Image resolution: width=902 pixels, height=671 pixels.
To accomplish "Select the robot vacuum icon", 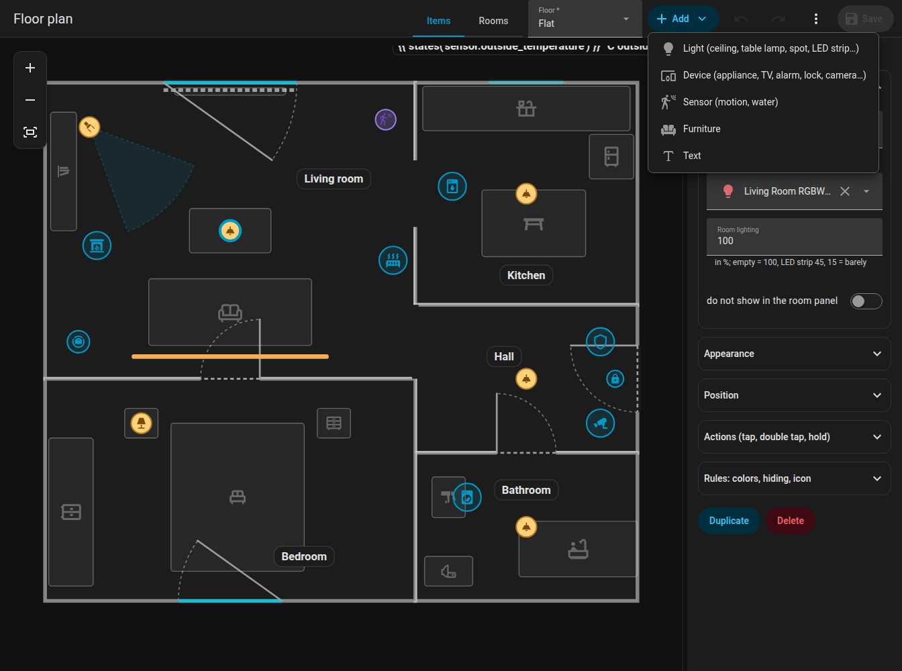I will 79,342.
